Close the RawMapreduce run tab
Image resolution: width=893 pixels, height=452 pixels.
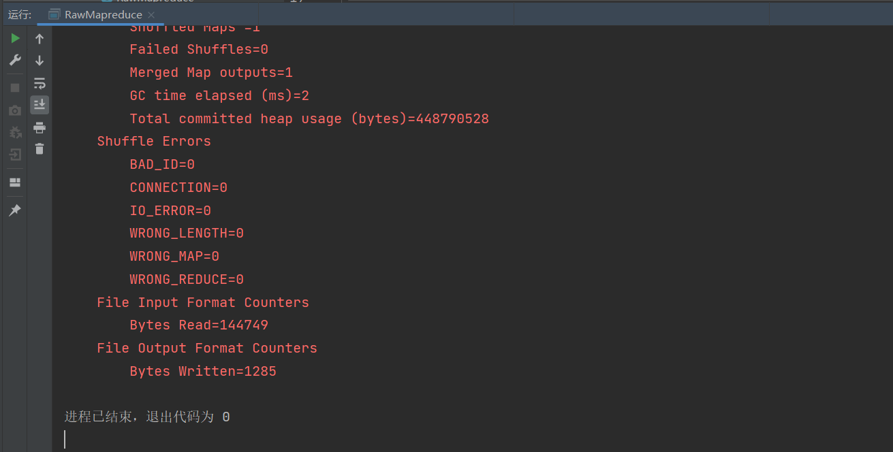tap(151, 15)
